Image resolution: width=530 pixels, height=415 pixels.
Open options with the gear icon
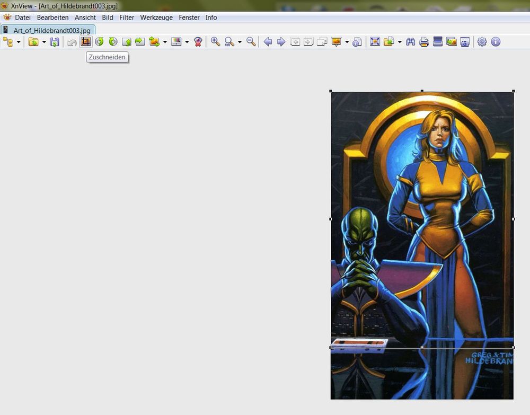click(x=482, y=42)
